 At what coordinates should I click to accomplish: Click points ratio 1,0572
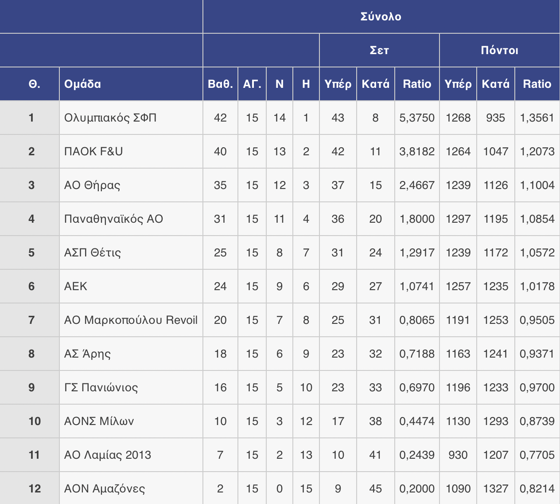pyautogui.click(x=537, y=252)
